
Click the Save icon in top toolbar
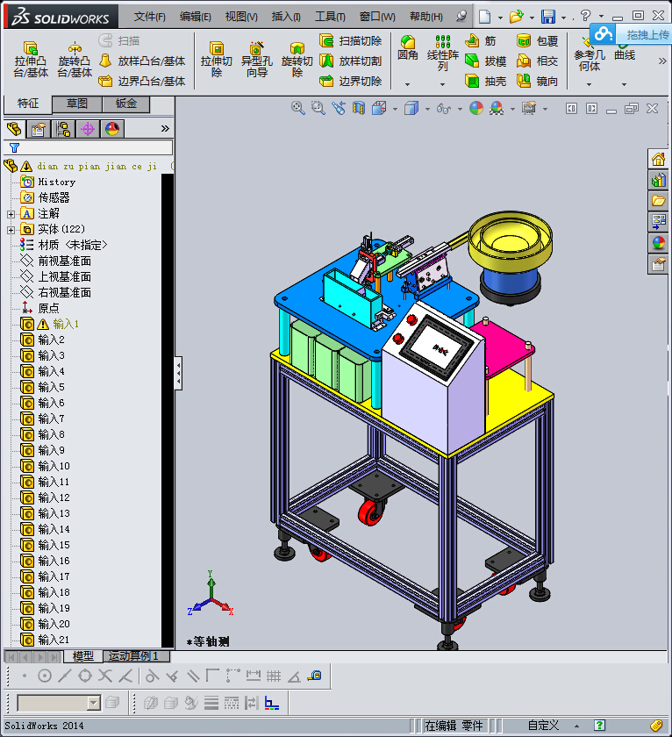pyautogui.click(x=548, y=17)
